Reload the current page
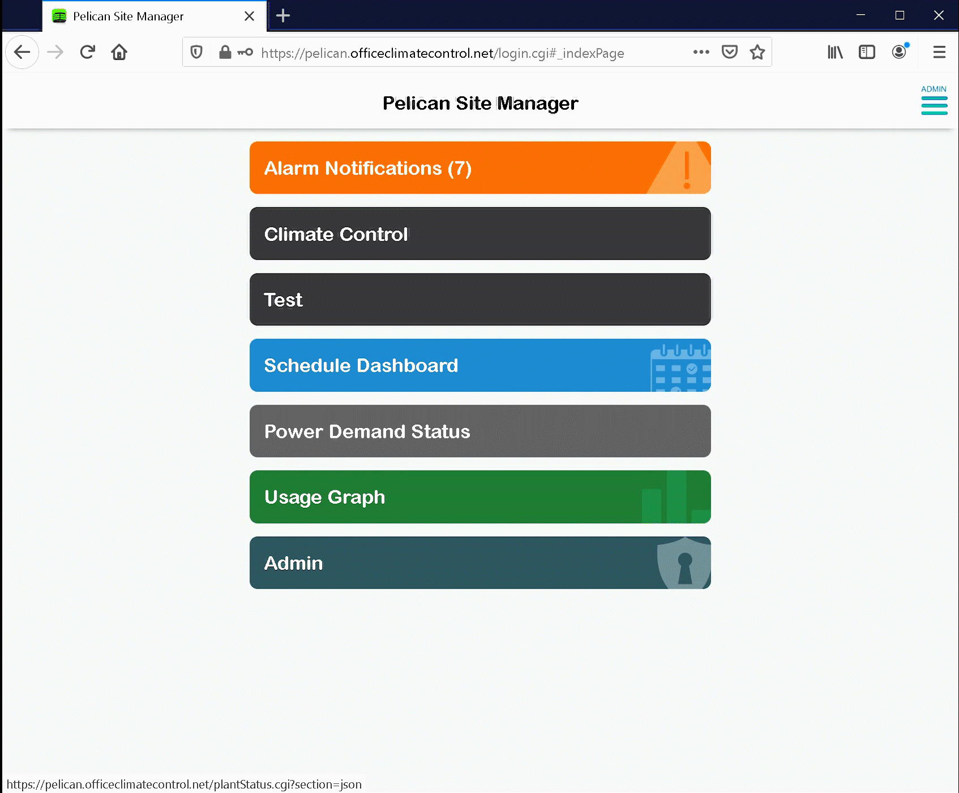This screenshot has width=959, height=793. pos(87,53)
